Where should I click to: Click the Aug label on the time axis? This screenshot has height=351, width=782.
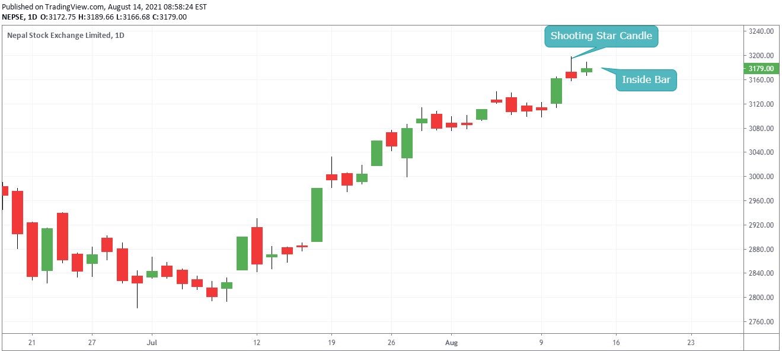coord(451,343)
